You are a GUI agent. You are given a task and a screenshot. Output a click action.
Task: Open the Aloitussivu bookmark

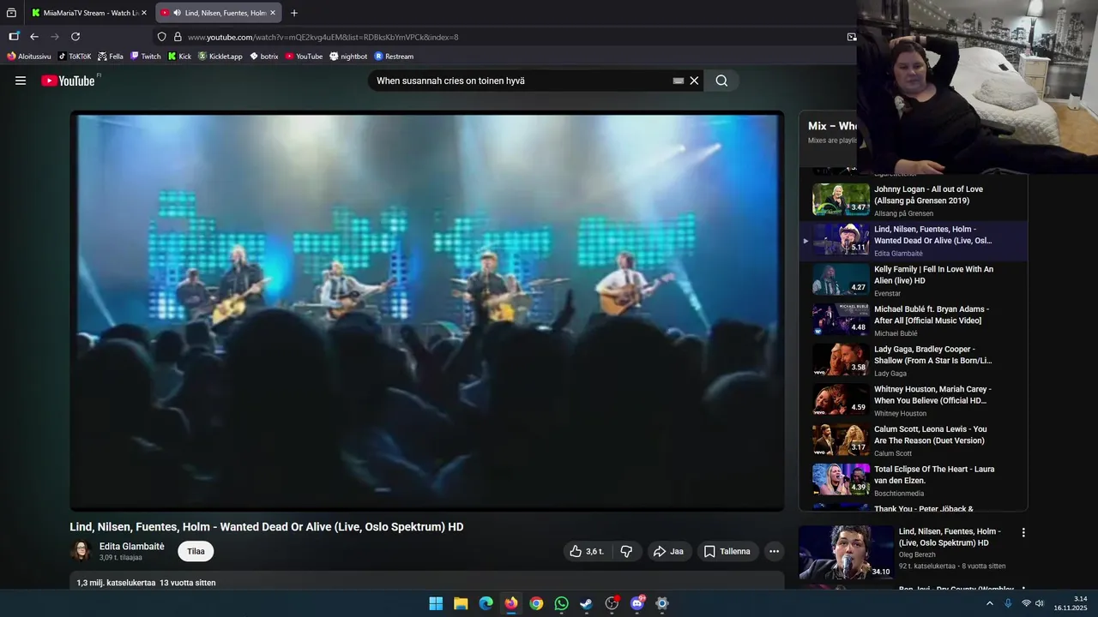tap(29, 57)
